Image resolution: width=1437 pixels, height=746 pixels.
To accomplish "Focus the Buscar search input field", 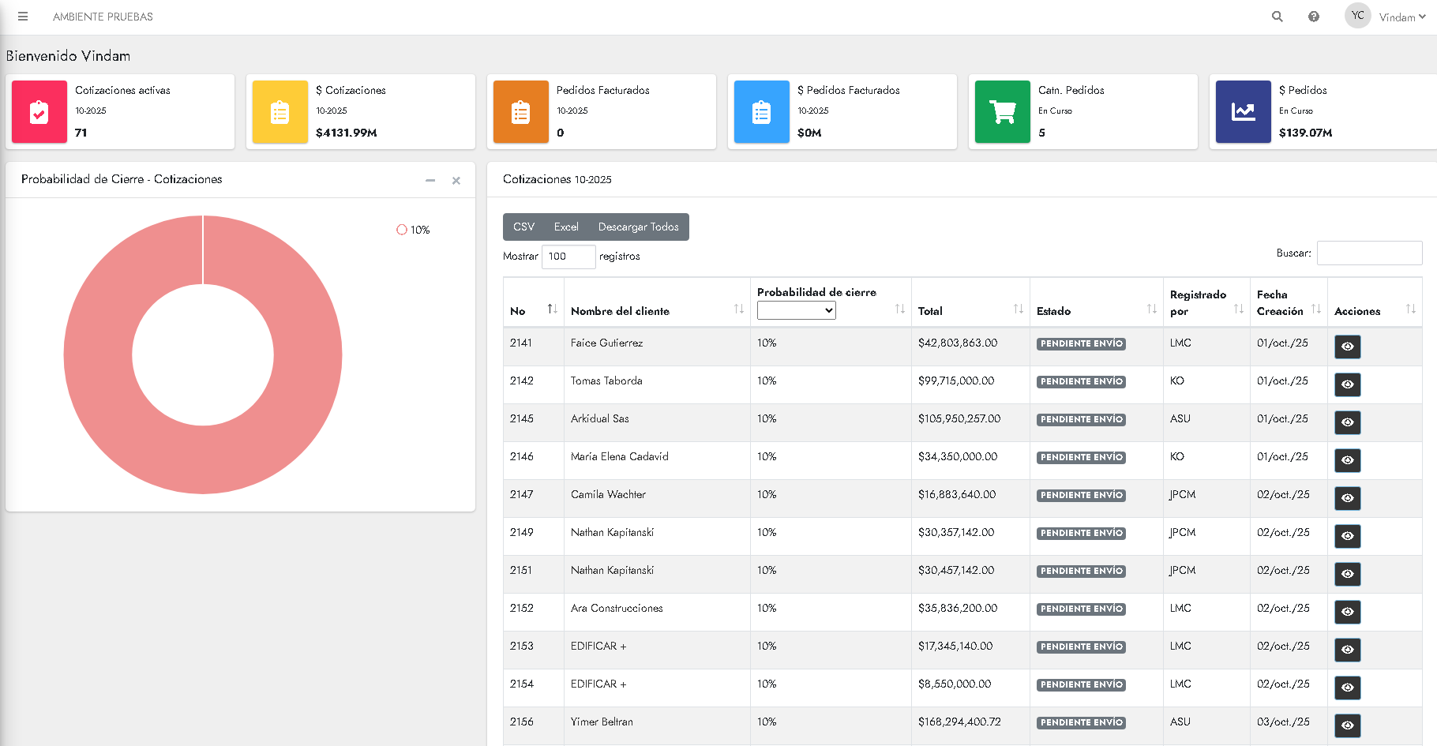I will pos(1369,253).
